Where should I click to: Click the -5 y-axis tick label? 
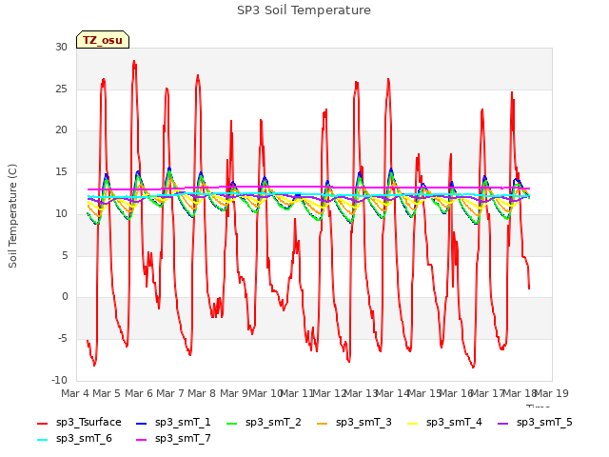(x=63, y=339)
